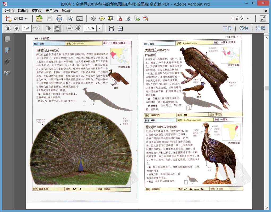The width and height of the screenshot is (271, 212).
Task: Click the fit width scrolling icon
Action: pyautogui.click(x=111, y=28)
